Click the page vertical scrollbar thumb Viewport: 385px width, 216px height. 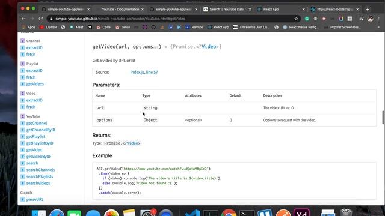pyautogui.click(x=383, y=118)
